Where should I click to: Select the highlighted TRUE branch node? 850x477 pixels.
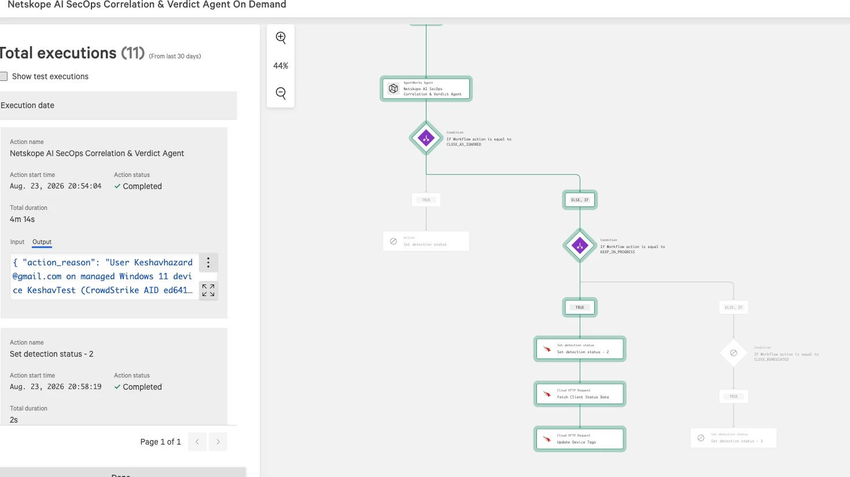580,308
